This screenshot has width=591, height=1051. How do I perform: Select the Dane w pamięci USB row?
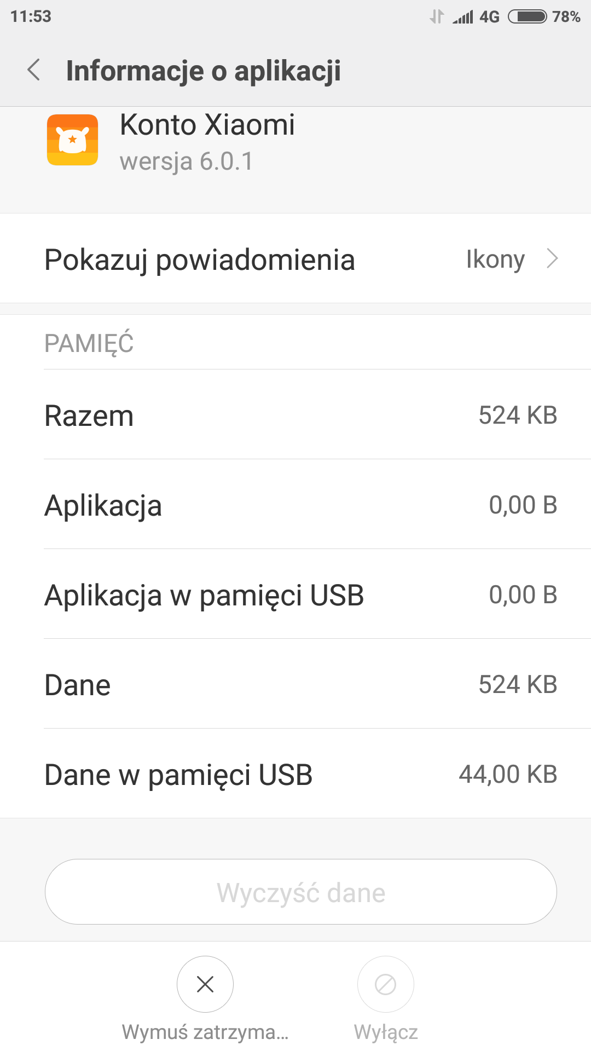pos(296,774)
